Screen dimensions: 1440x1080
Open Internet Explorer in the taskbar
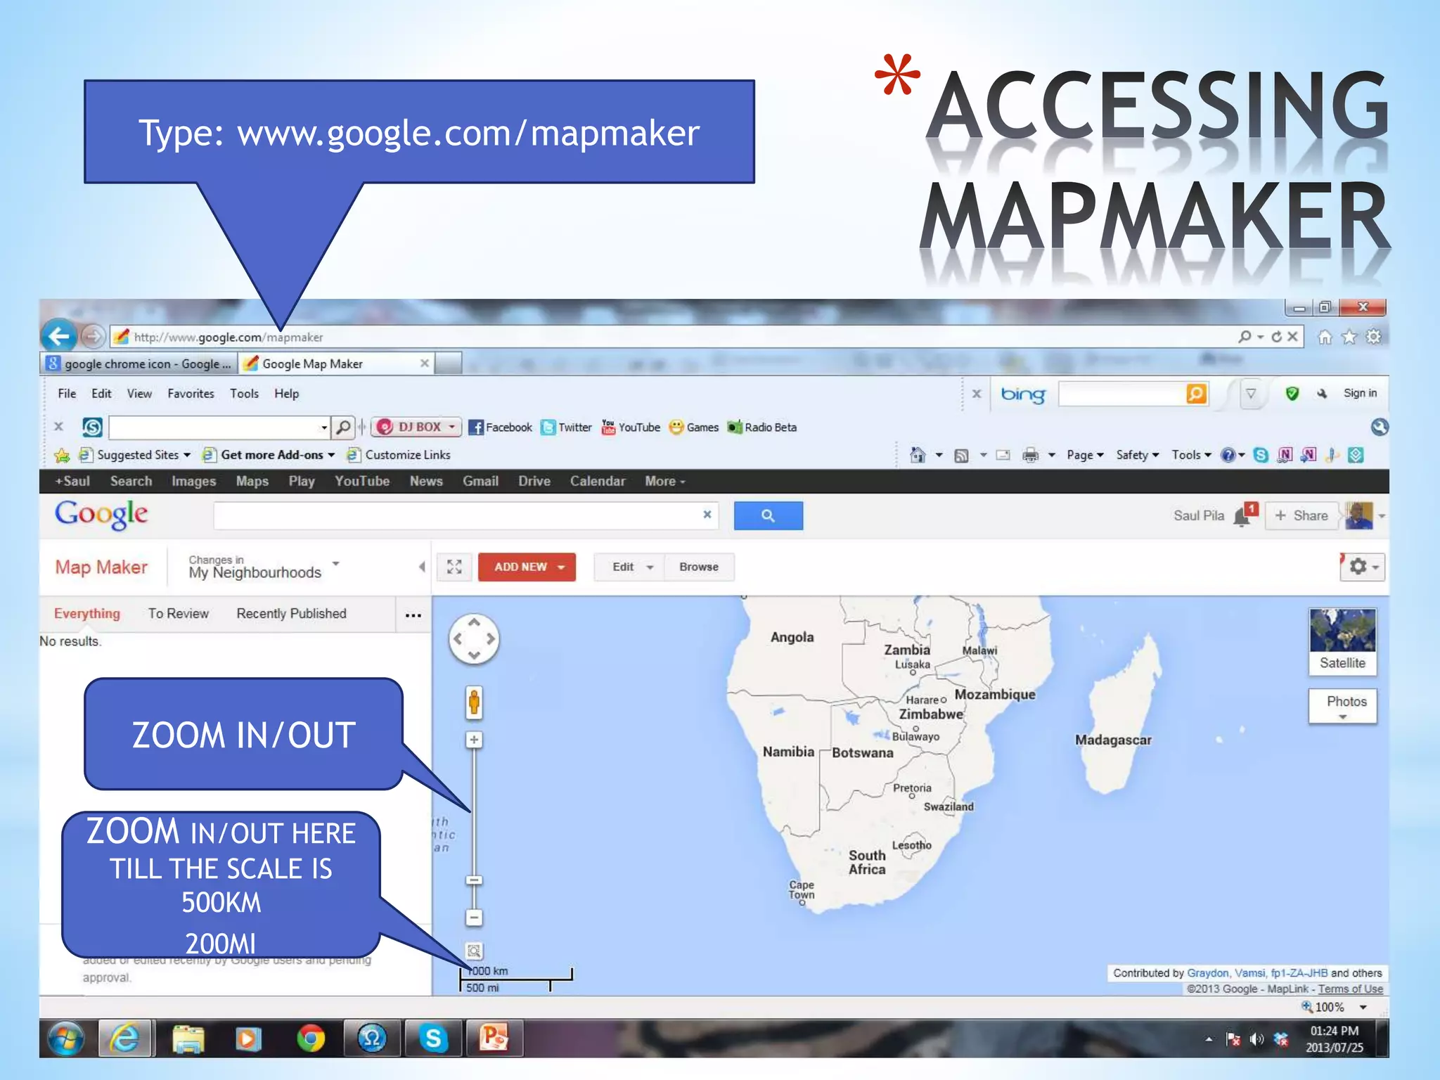pos(125,1038)
